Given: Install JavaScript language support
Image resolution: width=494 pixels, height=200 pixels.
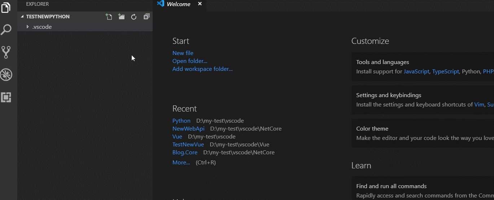Looking at the screenshot, I should pyautogui.click(x=417, y=71).
